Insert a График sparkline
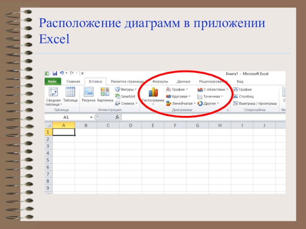The image size is (306, 229). [x=243, y=89]
